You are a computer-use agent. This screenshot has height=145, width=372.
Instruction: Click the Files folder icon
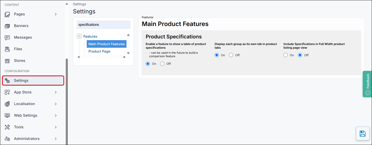pos(7,49)
